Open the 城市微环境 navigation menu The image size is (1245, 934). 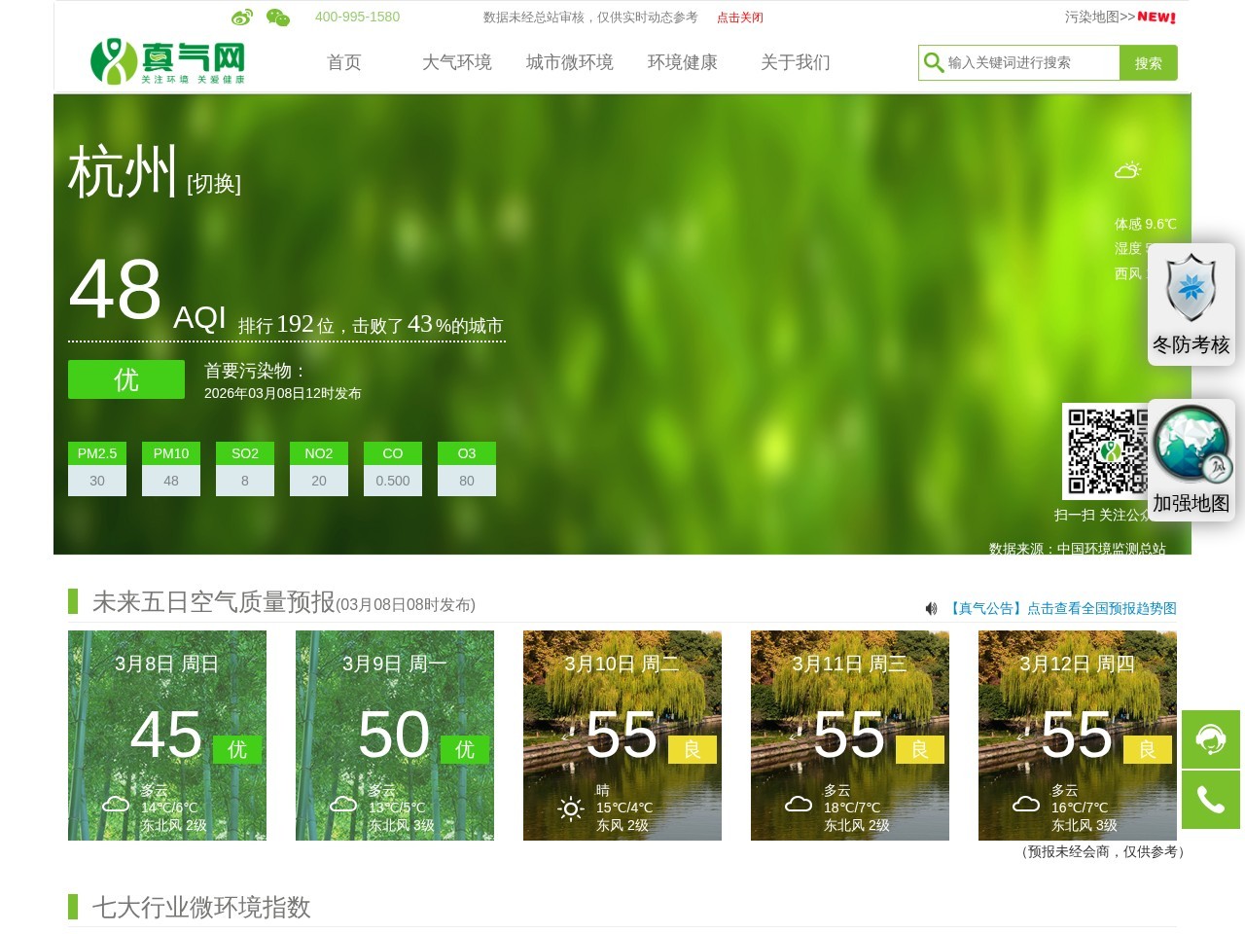(569, 62)
